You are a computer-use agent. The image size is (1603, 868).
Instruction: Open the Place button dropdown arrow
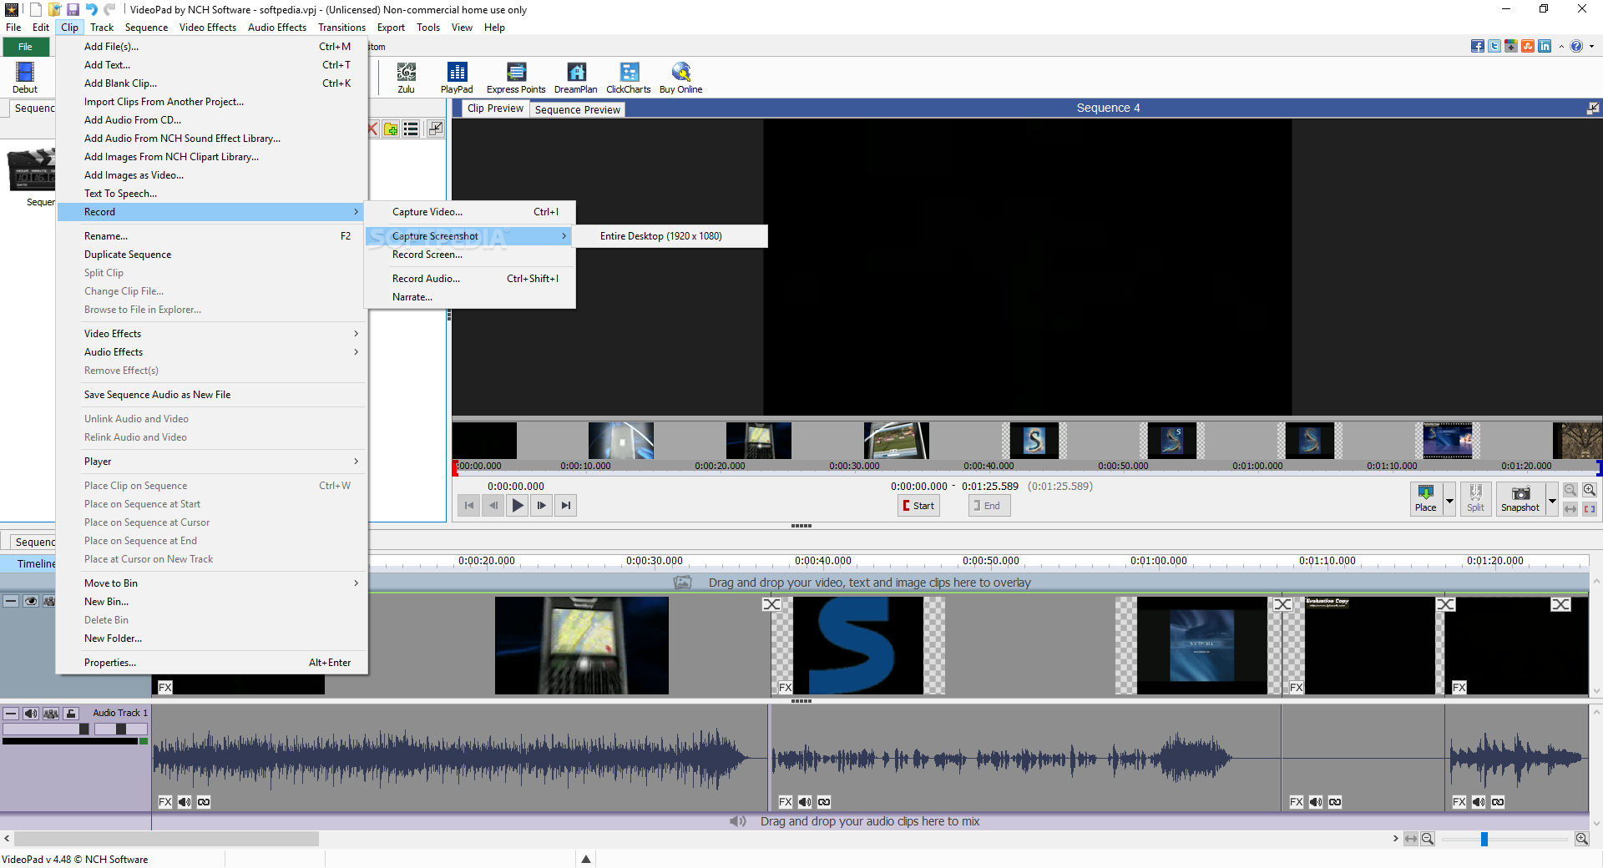[1449, 501]
